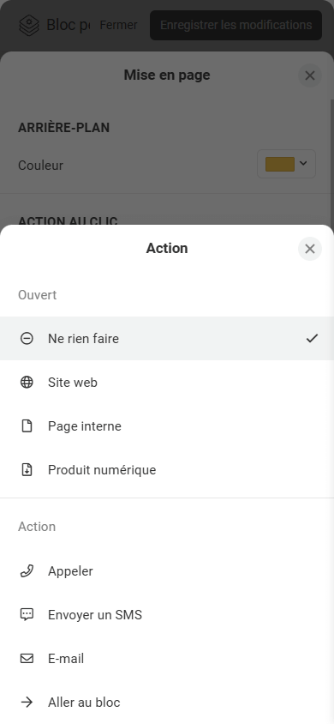Viewport: 334px width, 724px height.
Task: Choose the Aller au bloc option
Action: pos(167,703)
